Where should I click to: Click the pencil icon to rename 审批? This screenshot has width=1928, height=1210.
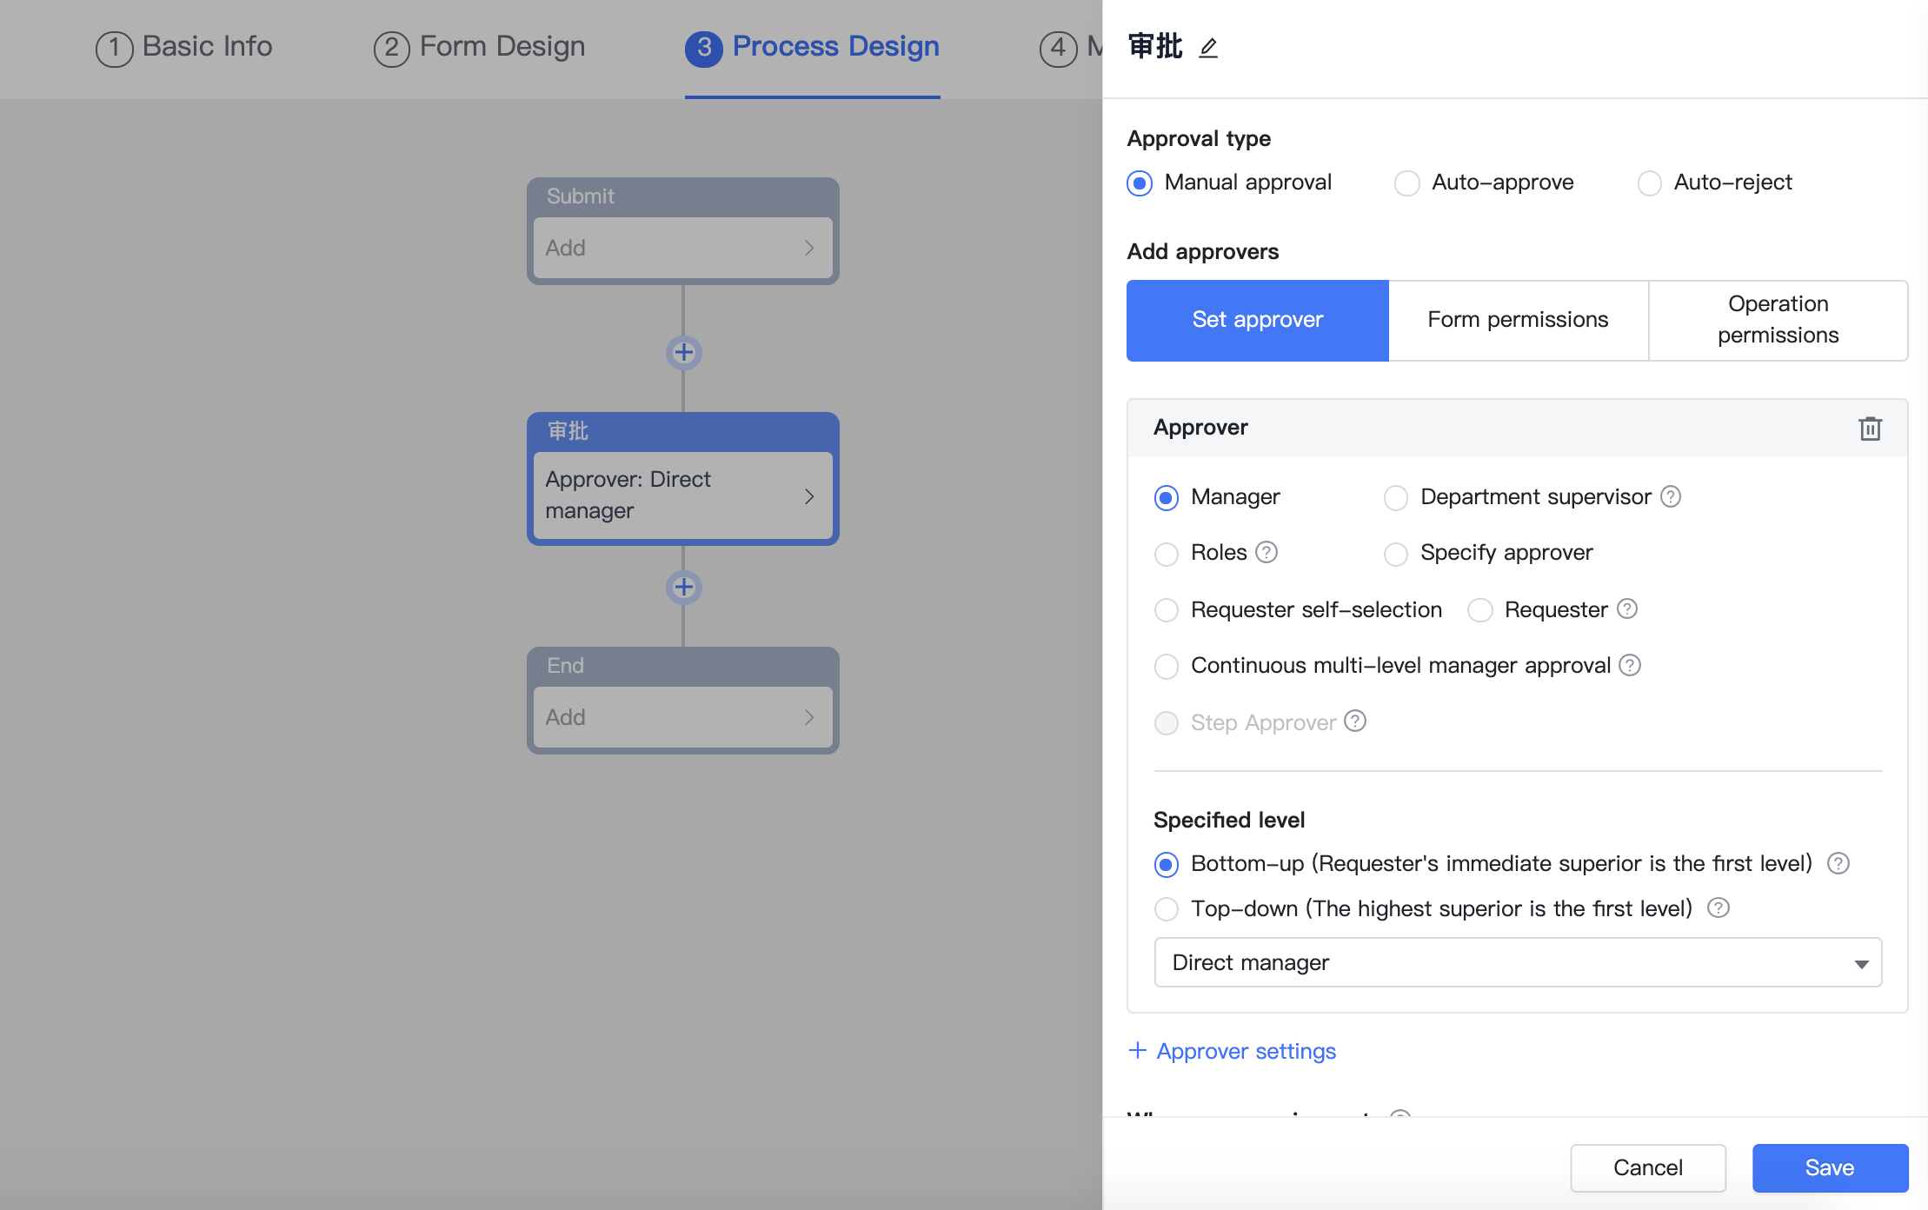point(1209,48)
